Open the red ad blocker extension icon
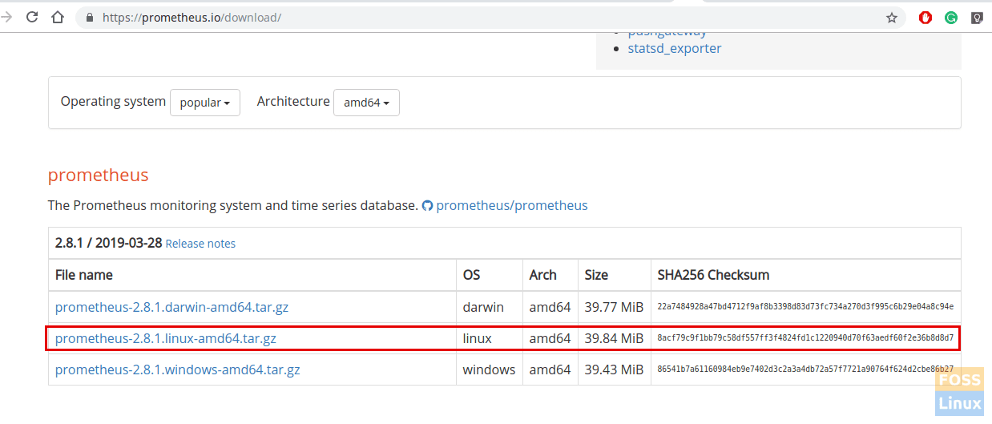 point(925,18)
